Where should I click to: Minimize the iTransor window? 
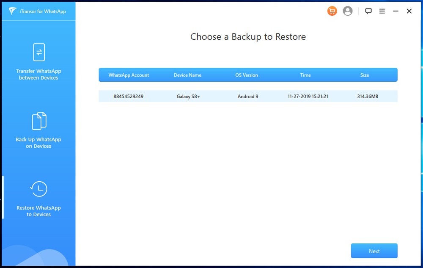point(396,11)
